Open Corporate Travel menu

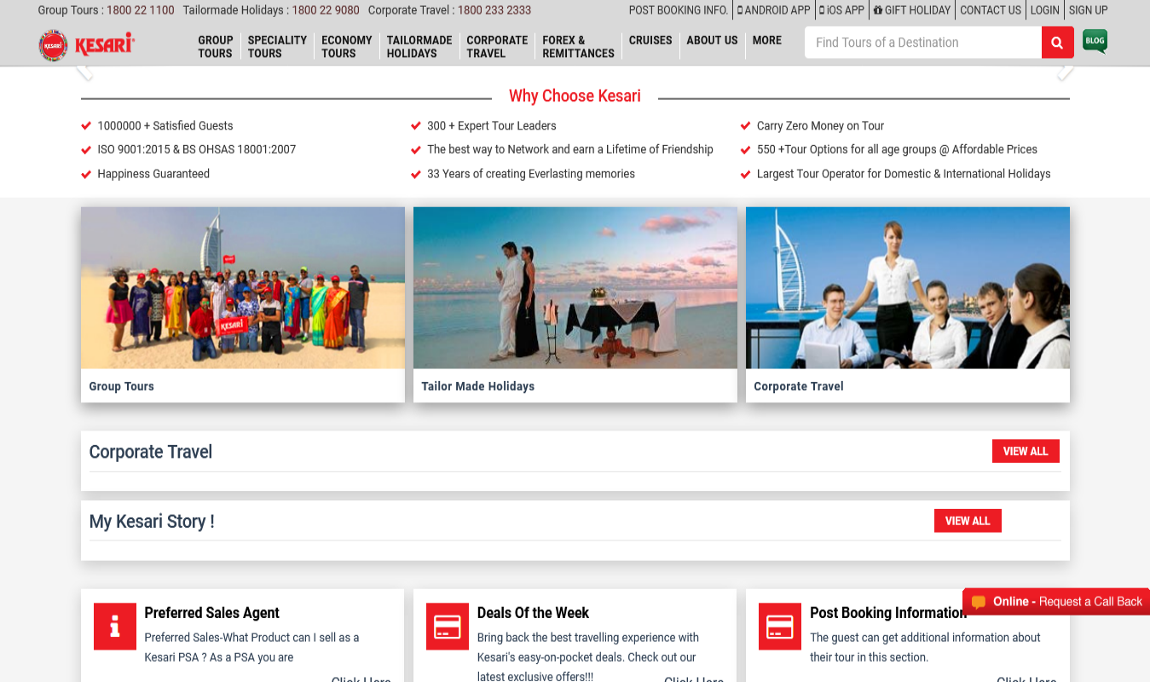(497, 46)
